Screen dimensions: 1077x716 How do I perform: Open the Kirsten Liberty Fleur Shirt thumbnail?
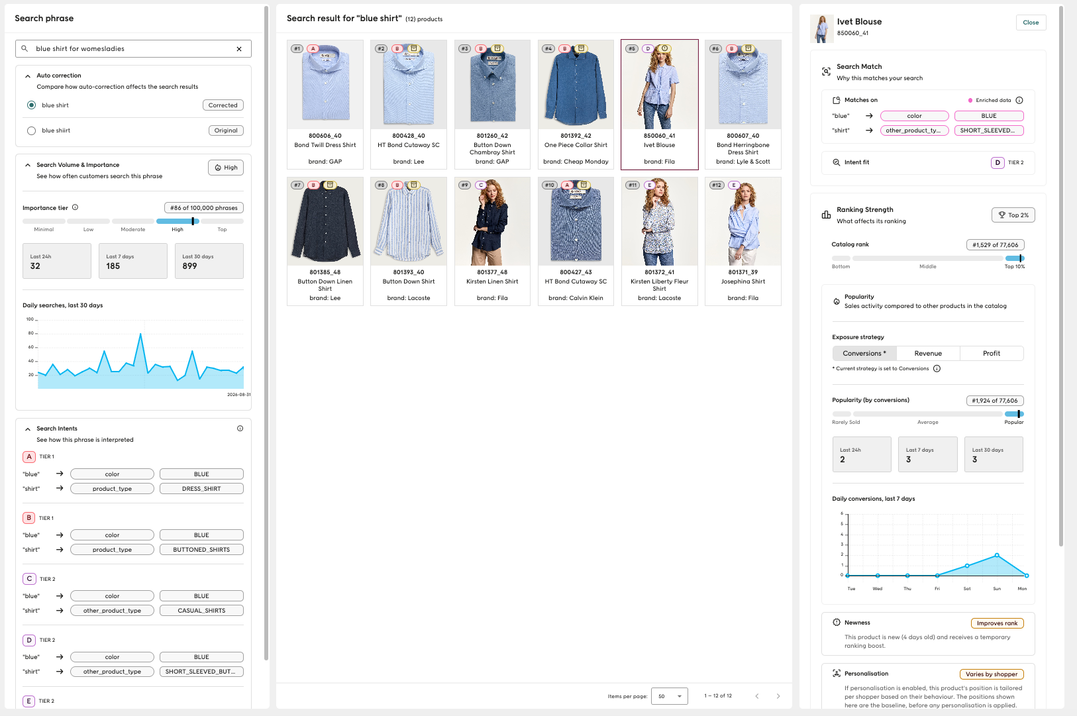pos(660,221)
